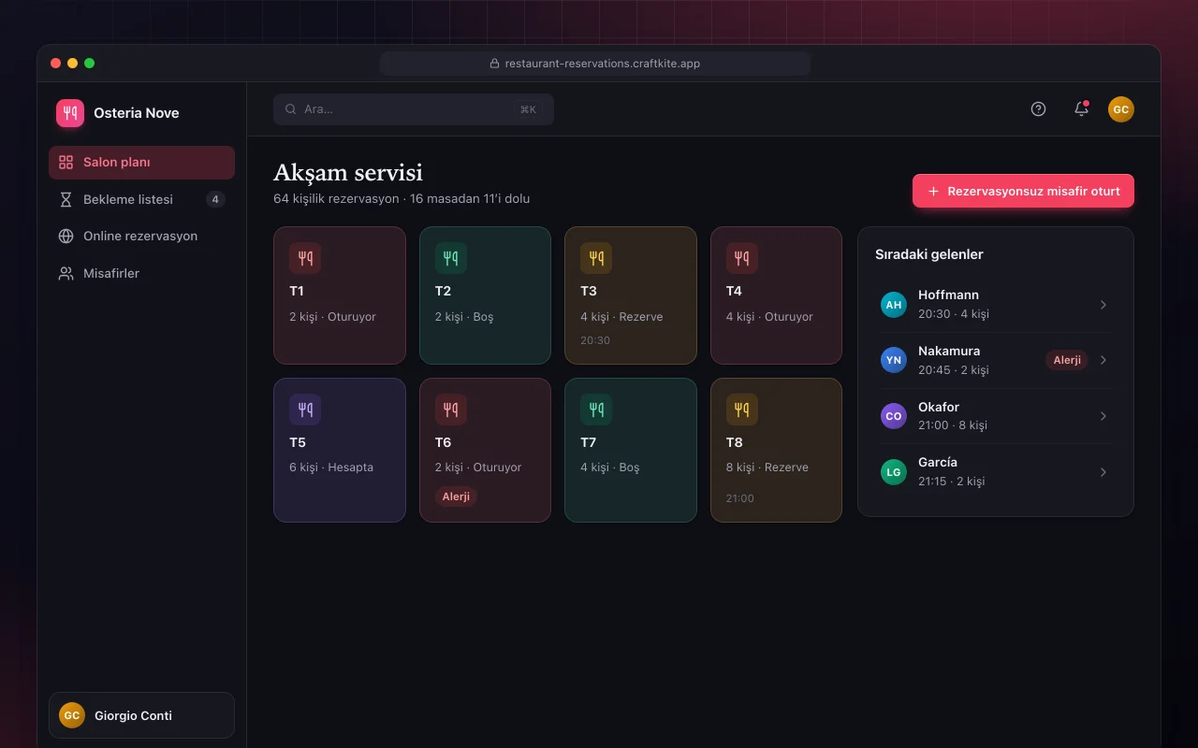Click the T8 reservation time 21:00
The width and height of the screenshot is (1198, 748).
coord(740,498)
